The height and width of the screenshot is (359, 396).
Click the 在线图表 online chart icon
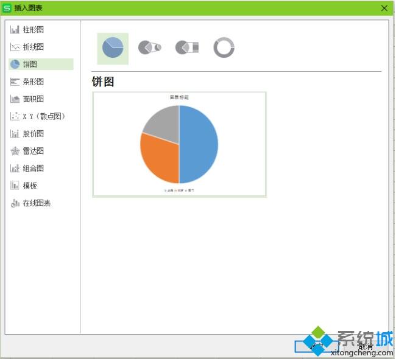click(x=15, y=203)
